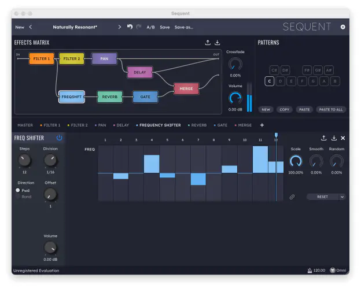
Task: Select pattern key C#
Action: (274, 70)
